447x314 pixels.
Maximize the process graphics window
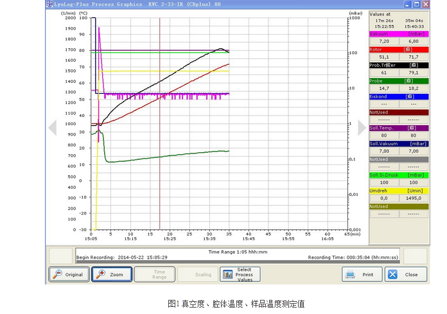pos(416,4)
